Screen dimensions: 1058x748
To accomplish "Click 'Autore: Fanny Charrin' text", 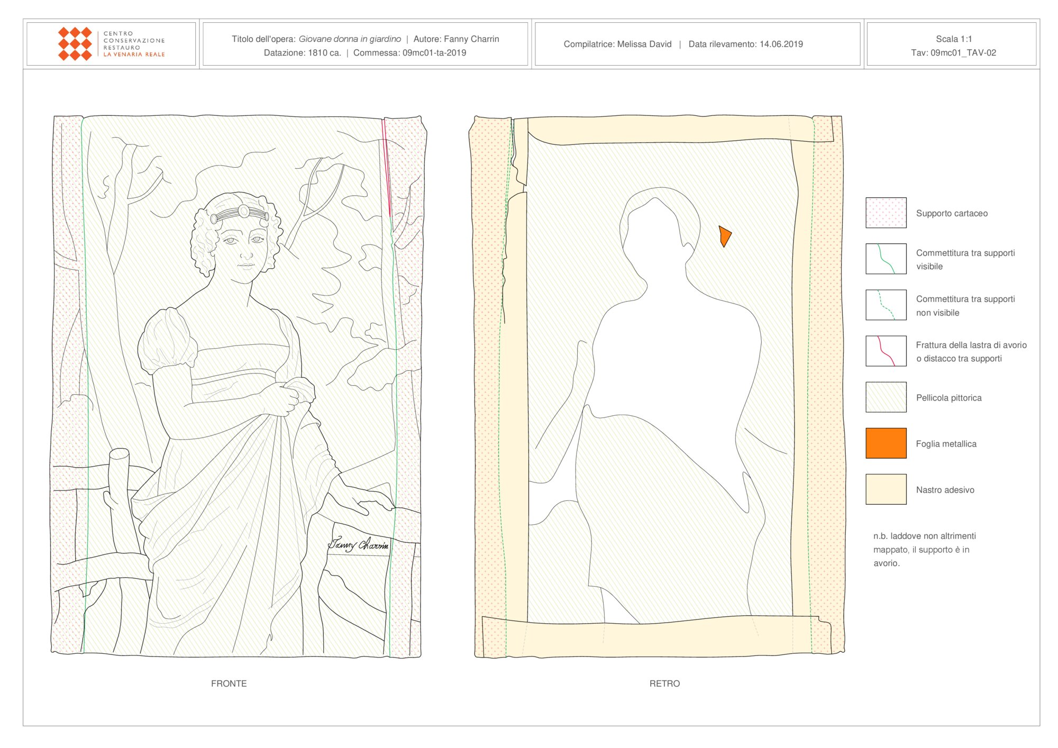I will [x=456, y=39].
